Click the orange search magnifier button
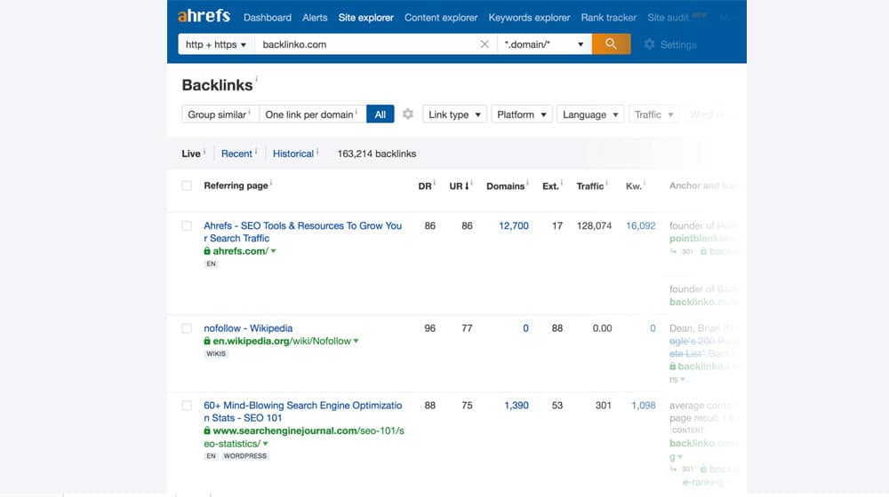 click(x=611, y=44)
